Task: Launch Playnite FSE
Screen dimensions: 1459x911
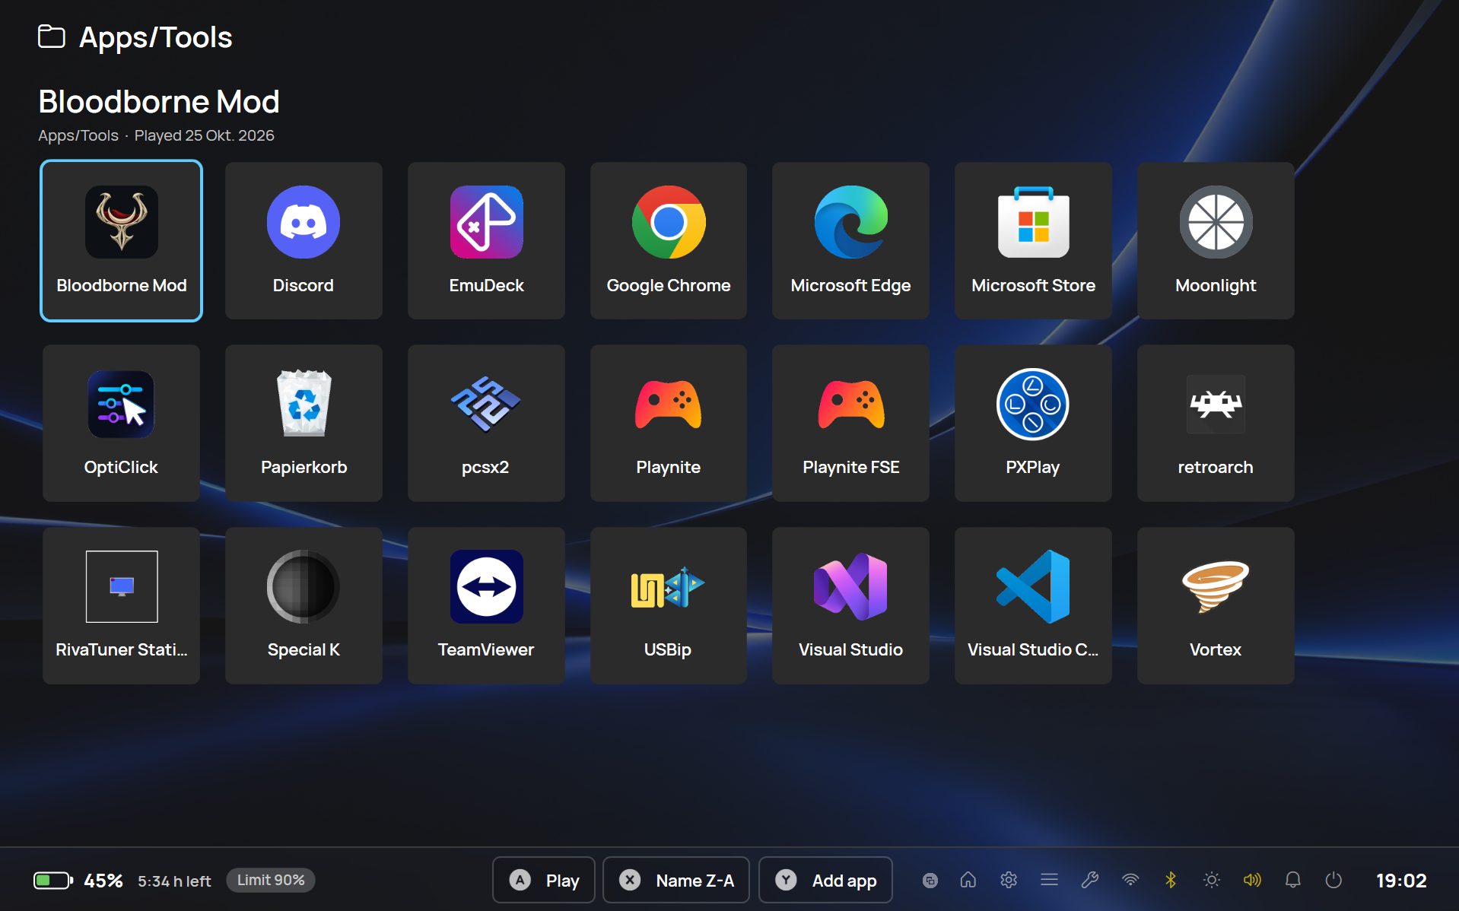Action: click(x=850, y=423)
